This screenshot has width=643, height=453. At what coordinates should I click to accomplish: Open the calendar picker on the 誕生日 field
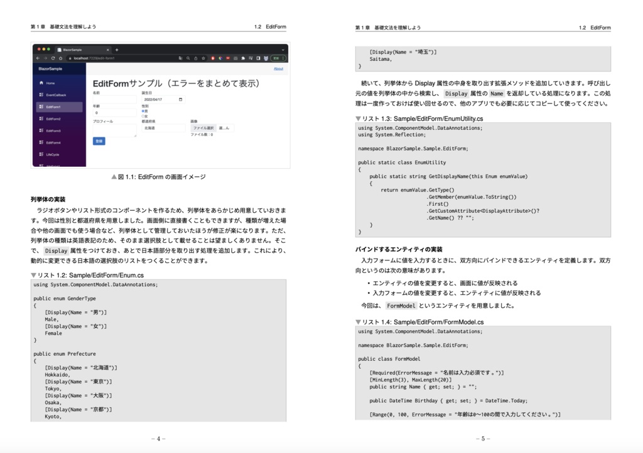tap(180, 99)
